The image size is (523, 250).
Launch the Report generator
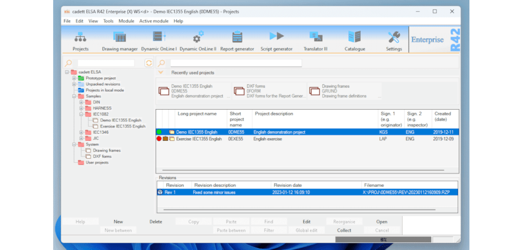click(x=237, y=41)
